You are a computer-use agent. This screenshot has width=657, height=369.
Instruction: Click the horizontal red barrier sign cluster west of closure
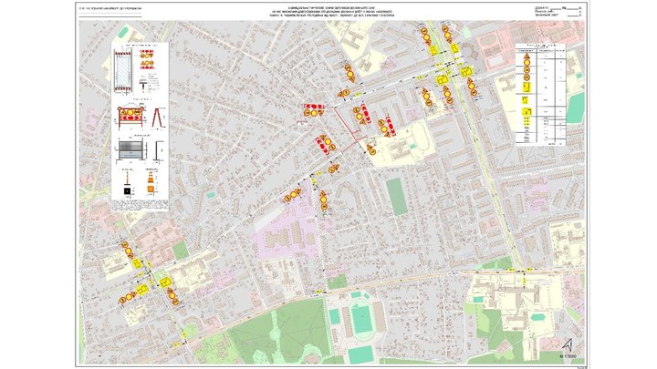click(313, 109)
